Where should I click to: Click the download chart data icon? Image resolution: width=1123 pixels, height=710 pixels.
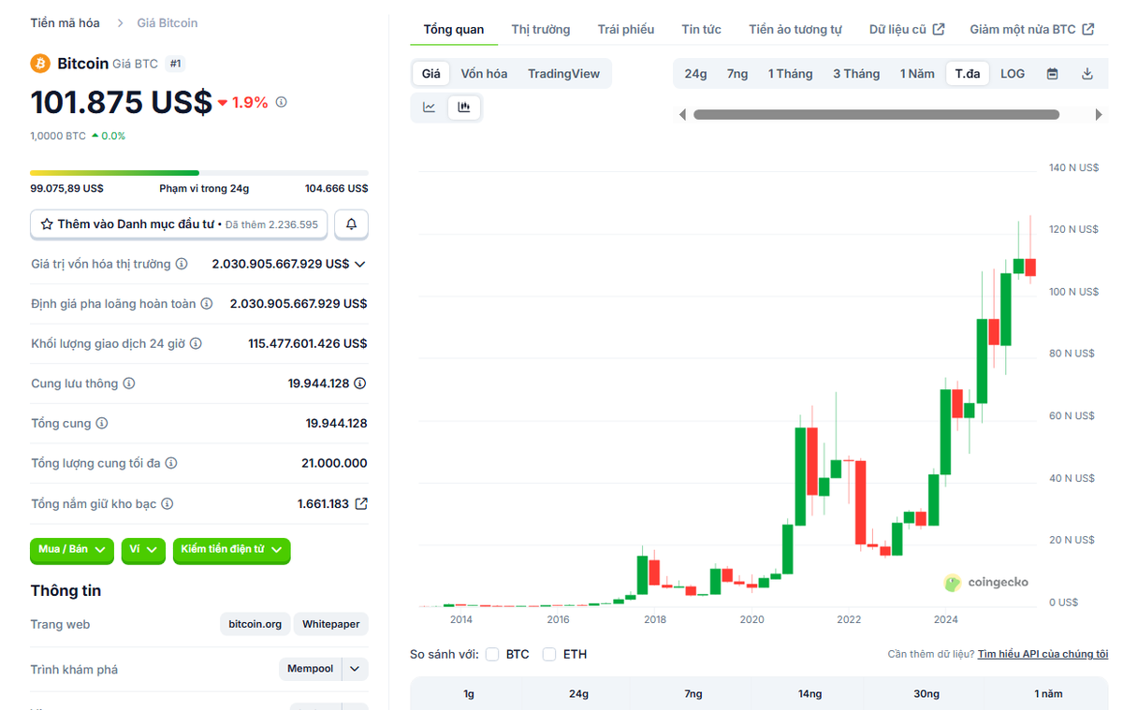(1087, 74)
